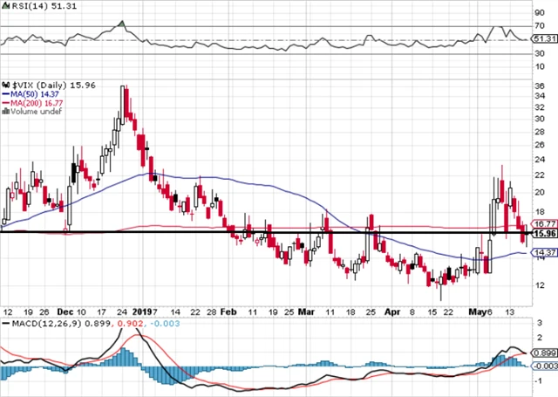Click the candlestick icon beside $VIX
Screen dimensions: 558x397
coord(6,84)
